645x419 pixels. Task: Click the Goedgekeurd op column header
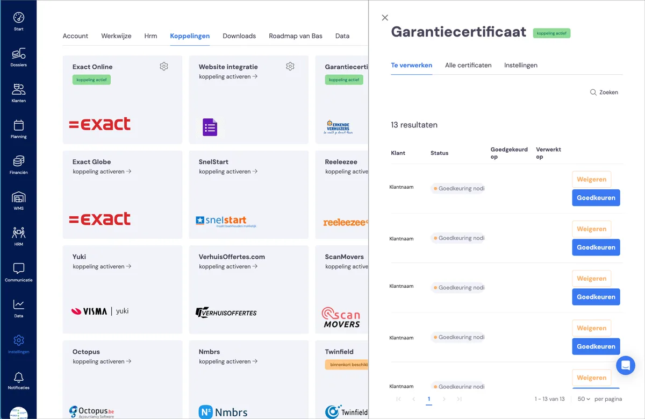pos(509,153)
